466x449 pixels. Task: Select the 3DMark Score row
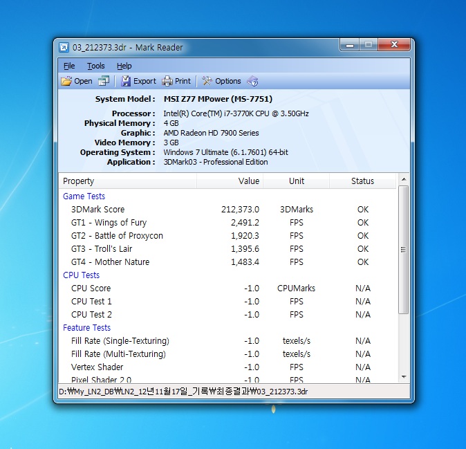(x=227, y=210)
